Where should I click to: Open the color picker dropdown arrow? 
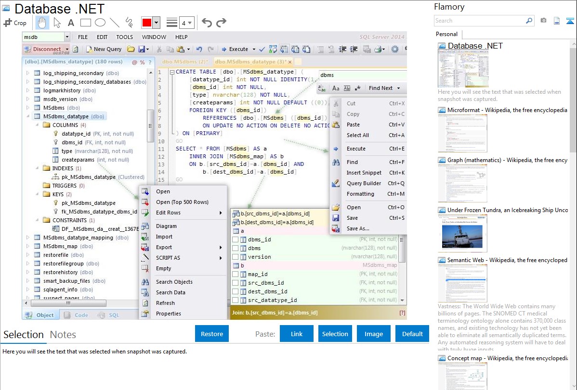[156, 23]
